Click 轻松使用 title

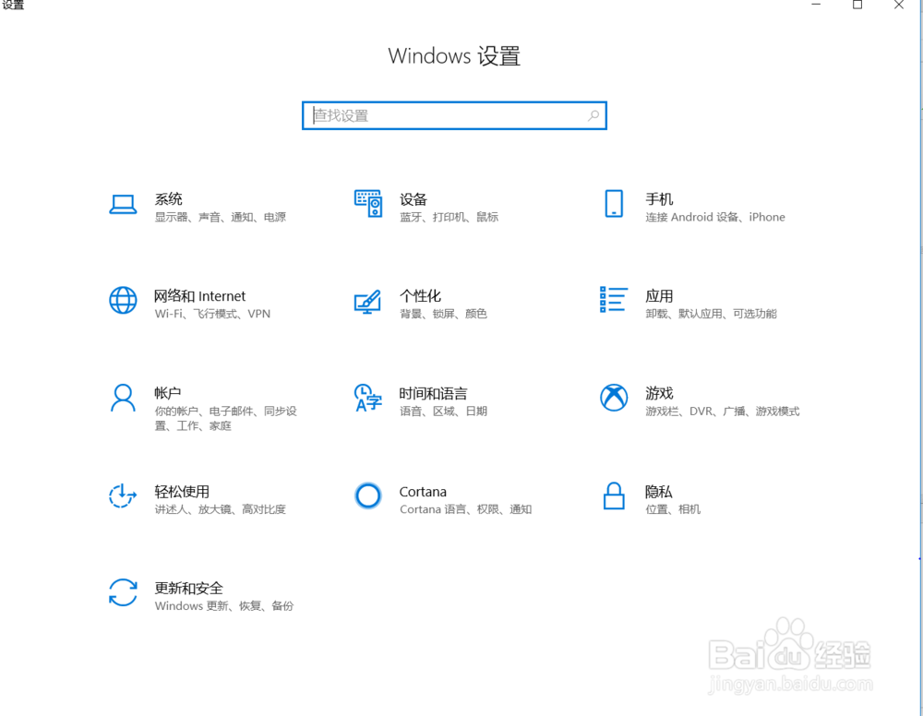(182, 491)
